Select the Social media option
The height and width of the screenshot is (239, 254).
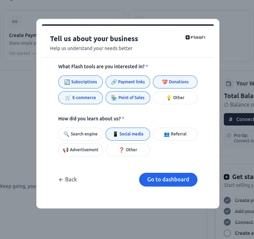[x=128, y=134]
